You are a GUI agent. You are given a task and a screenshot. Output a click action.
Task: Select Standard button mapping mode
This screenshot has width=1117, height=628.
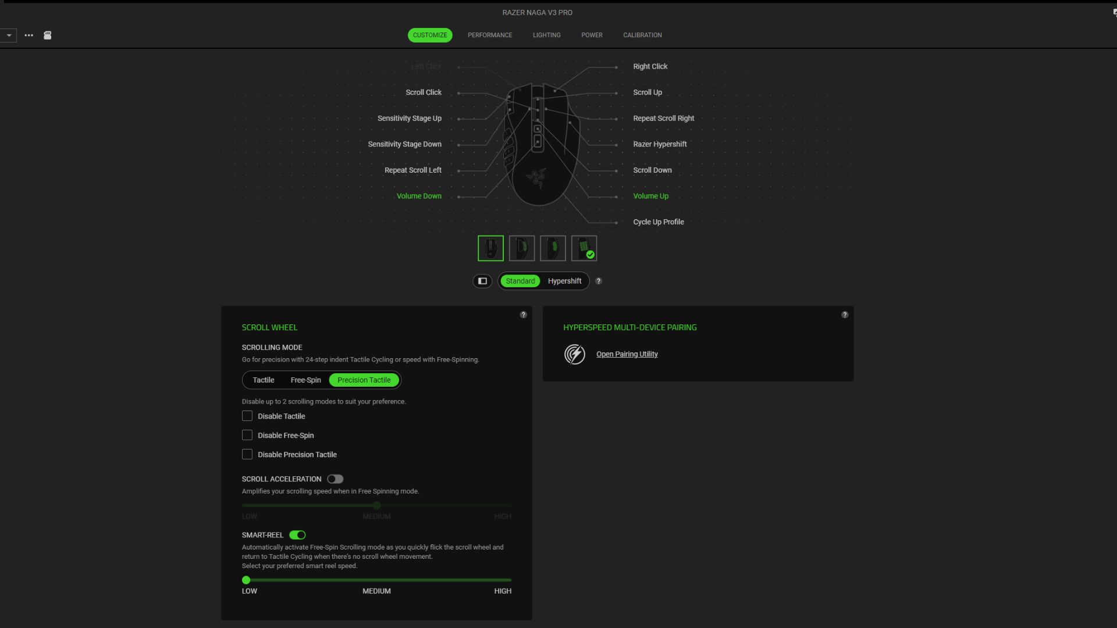520,281
